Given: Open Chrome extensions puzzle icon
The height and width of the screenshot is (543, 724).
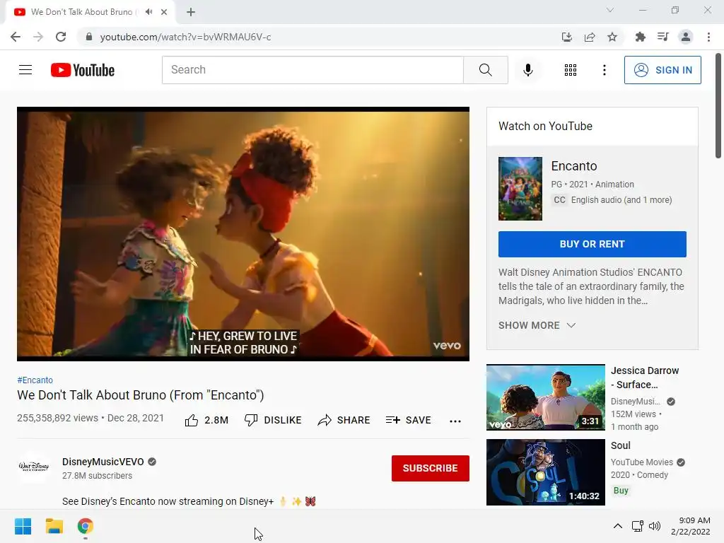Looking at the screenshot, I should pos(641,37).
